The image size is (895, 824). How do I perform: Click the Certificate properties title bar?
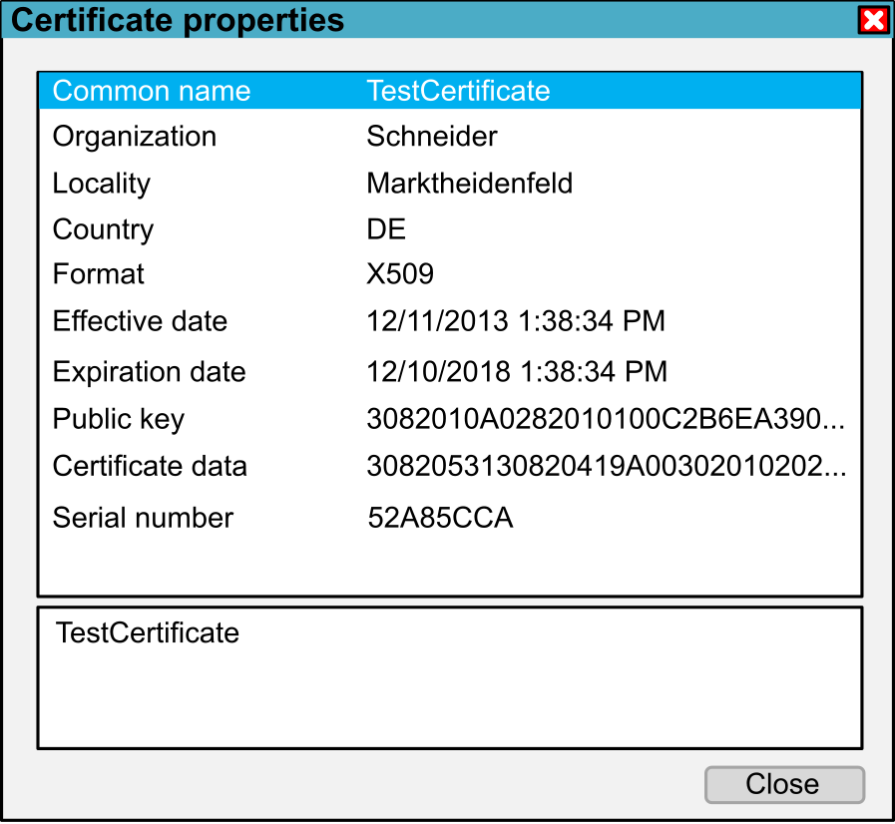pos(428,20)
